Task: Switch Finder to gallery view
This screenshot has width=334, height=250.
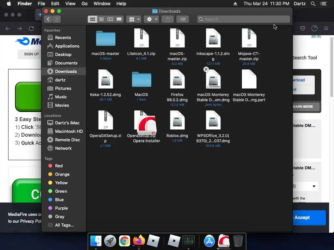Action: pos(119,19)
